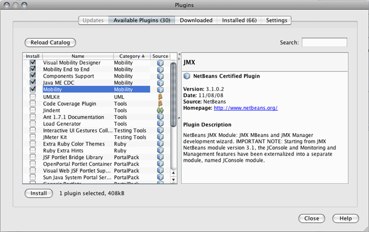Click the plugin list scrollbar thumb
The image size is (369, 232).
point(174,94)
